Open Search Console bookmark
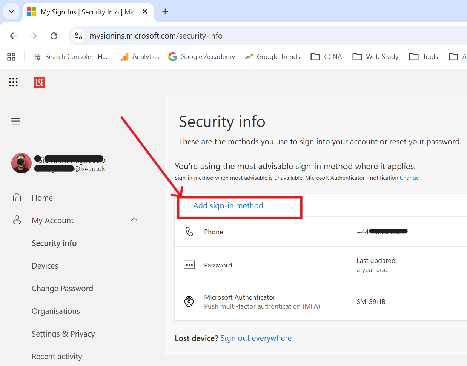 coord(71,57)
